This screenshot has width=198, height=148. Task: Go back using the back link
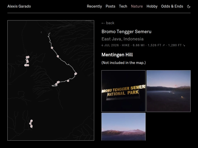click(x=108, y=23)
